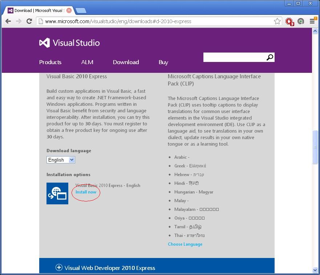Click the Visual Basic 2010 Express heading
Viewport: 320px width, 275px height.
pos(77,76)
